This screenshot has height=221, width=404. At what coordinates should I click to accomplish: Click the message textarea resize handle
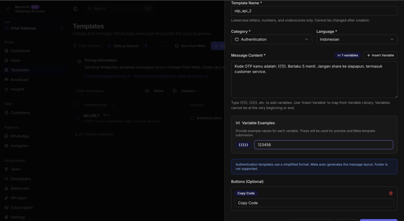pos(396,96)
